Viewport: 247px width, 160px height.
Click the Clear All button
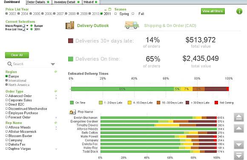tap(17, 55)
